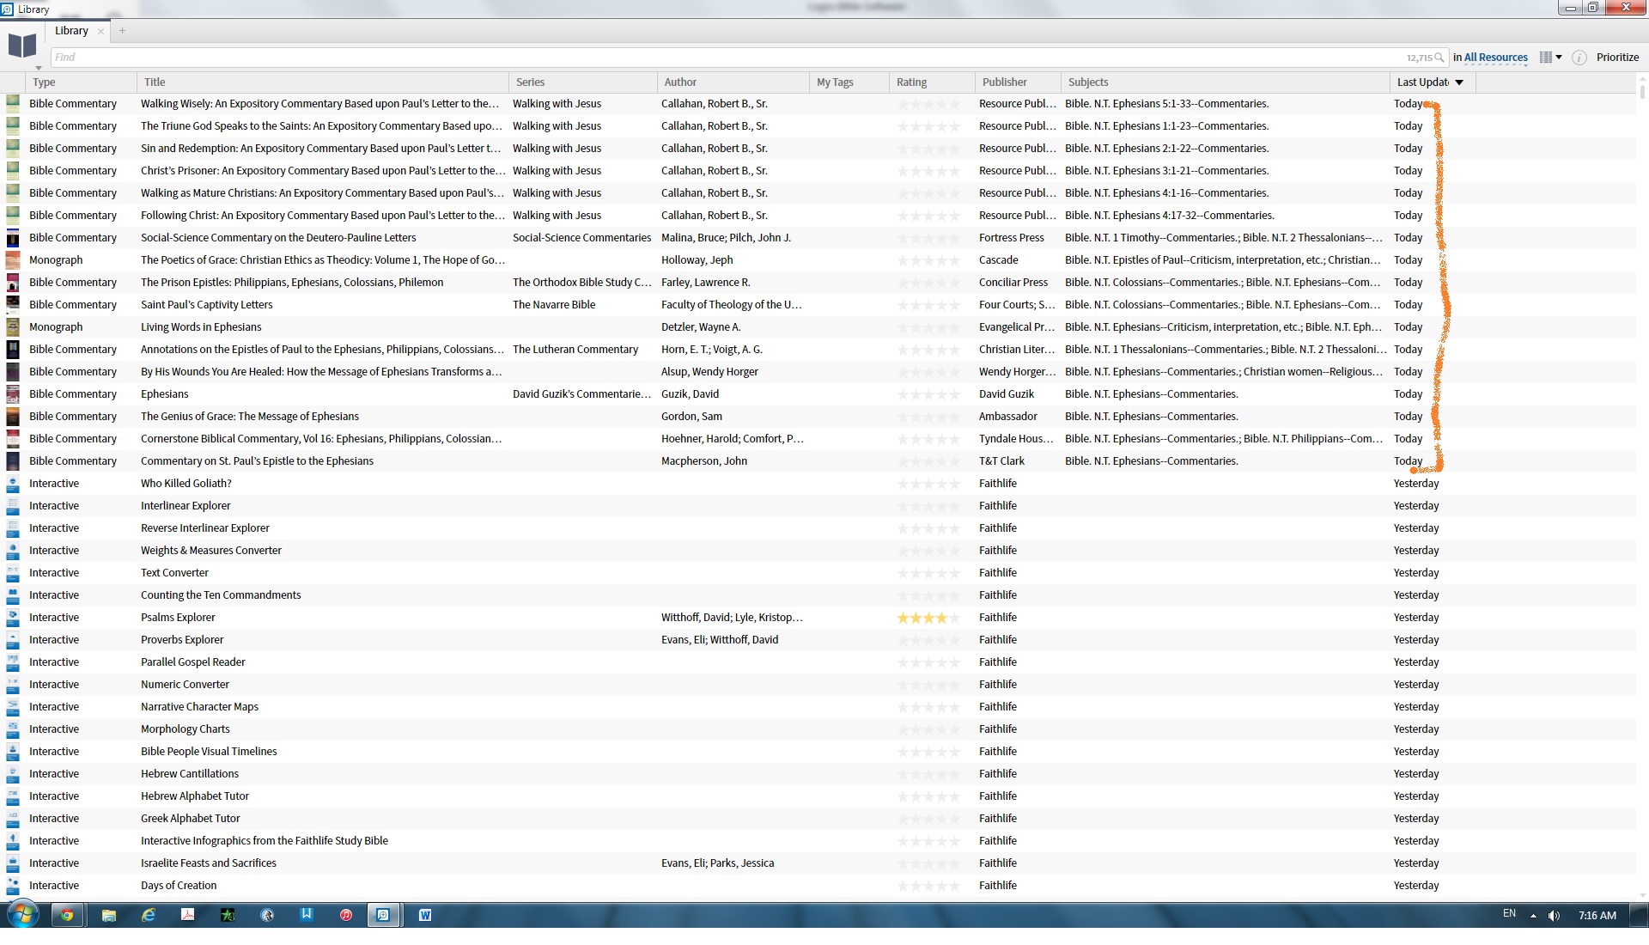Show hidden system tray icons arrow
Screen dimensions: 1649x945
1533,916
